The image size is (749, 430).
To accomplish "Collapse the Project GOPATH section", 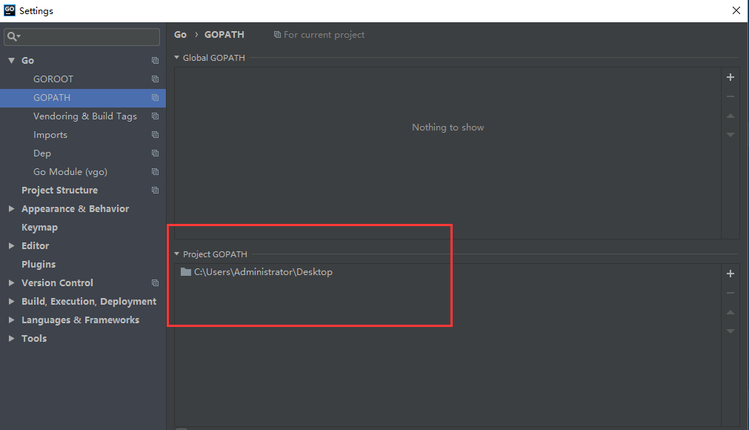I will (x=177, y=254).
